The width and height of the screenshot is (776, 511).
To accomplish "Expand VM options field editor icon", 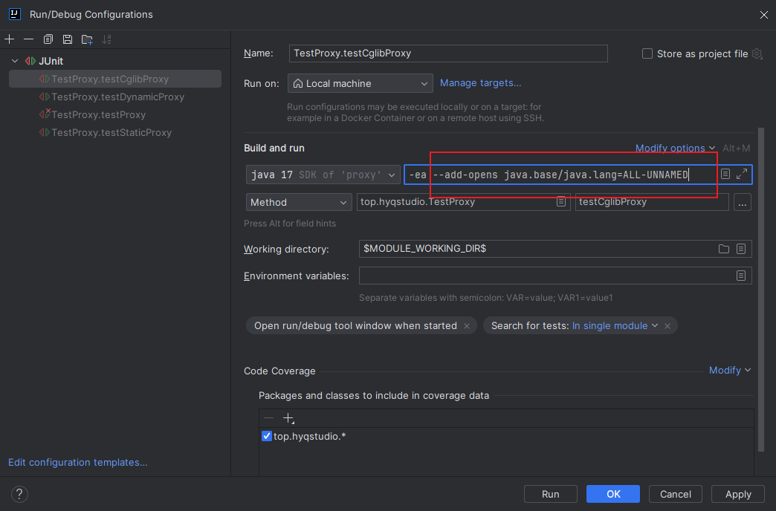I will coord(741,174).
